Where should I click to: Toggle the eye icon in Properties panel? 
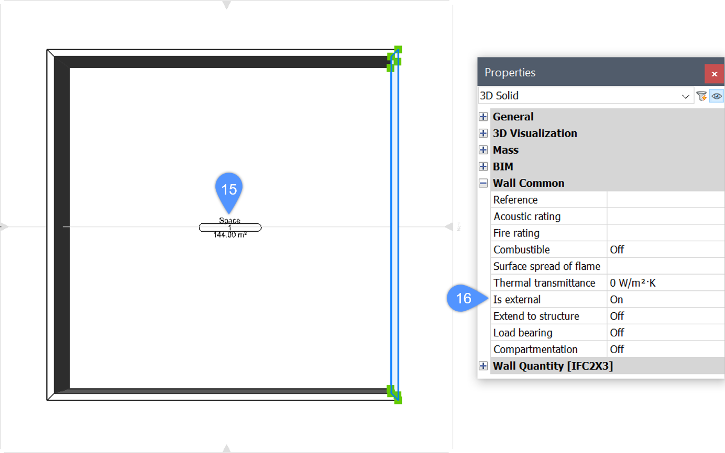click(716, 96)
